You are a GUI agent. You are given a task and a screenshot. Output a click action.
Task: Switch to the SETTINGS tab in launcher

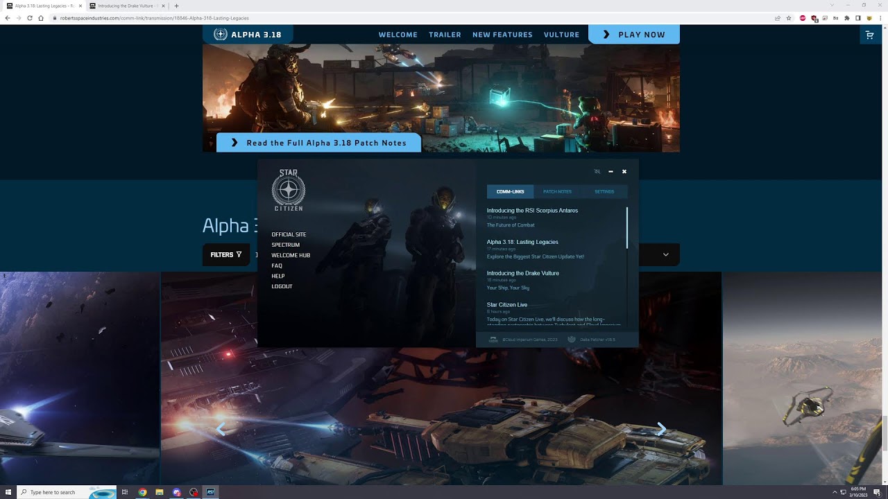604,191
